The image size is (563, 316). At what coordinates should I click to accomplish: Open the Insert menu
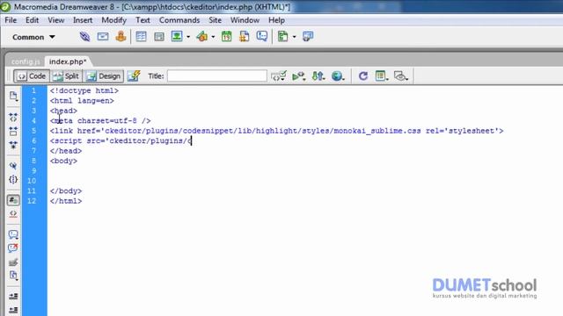pyautogui.click(x=83, y=20)
